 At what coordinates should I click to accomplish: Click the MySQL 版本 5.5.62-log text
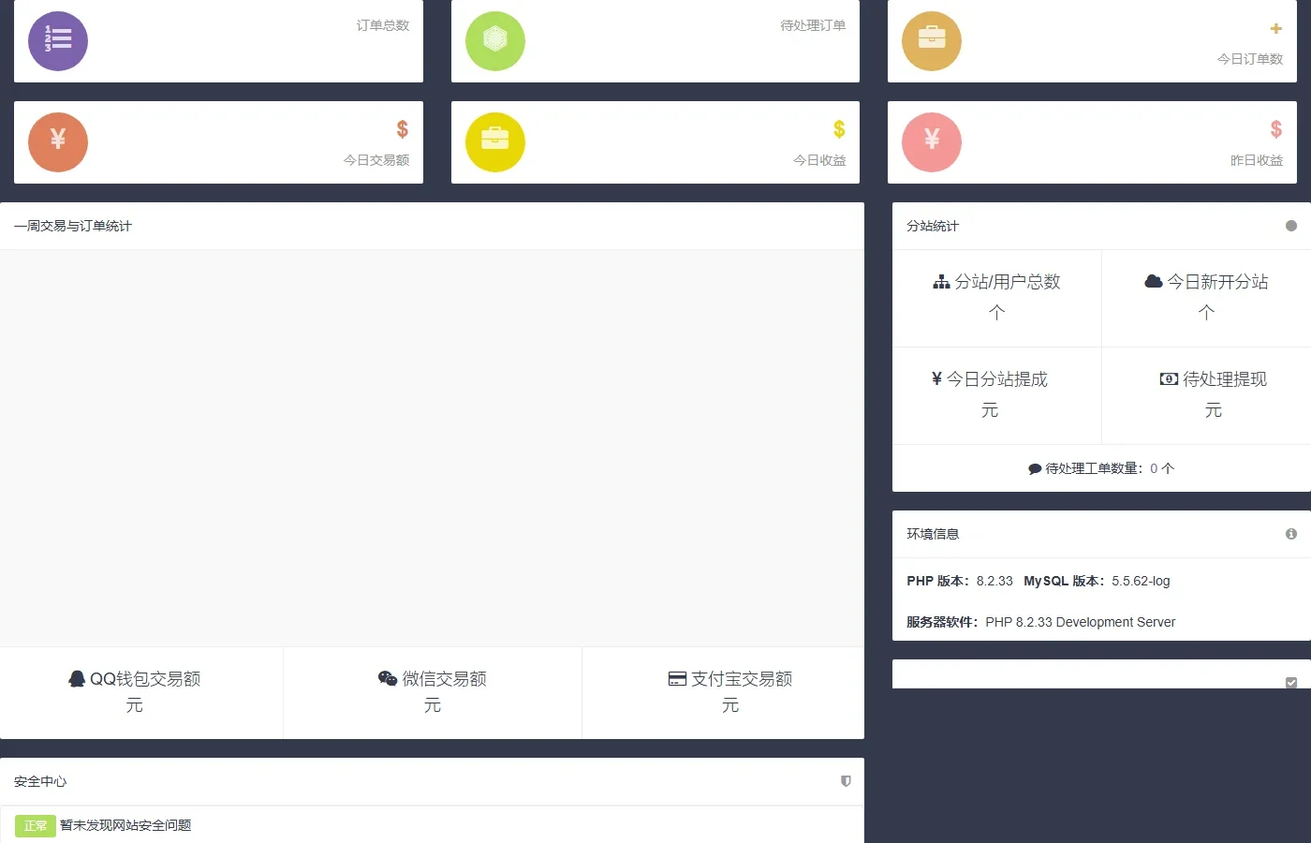(x=1097, y=581)
